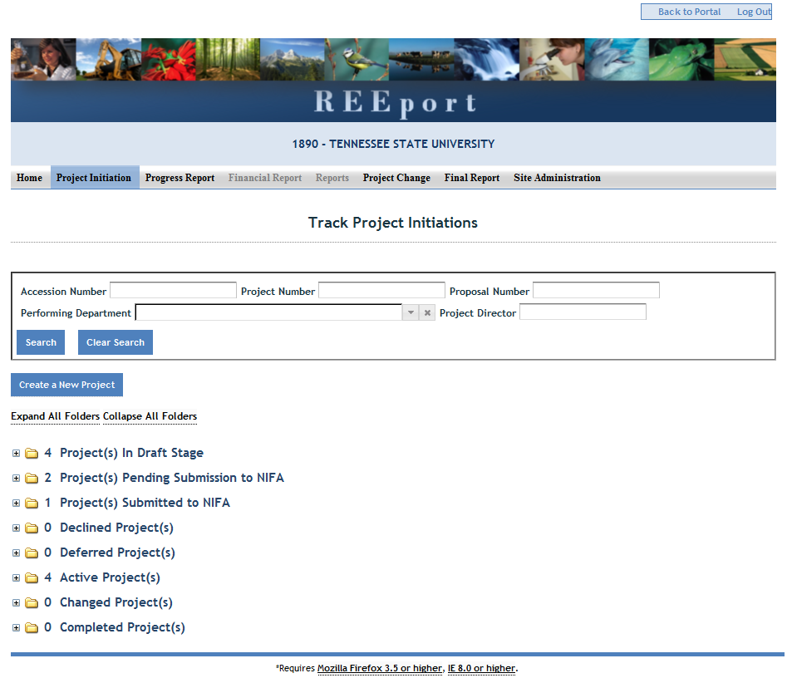
Task: Select Completed Project(s) label
Action: 122,628
